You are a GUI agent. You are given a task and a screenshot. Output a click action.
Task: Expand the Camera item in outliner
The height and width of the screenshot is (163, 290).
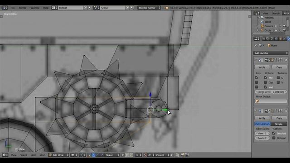tap(258, 26)
